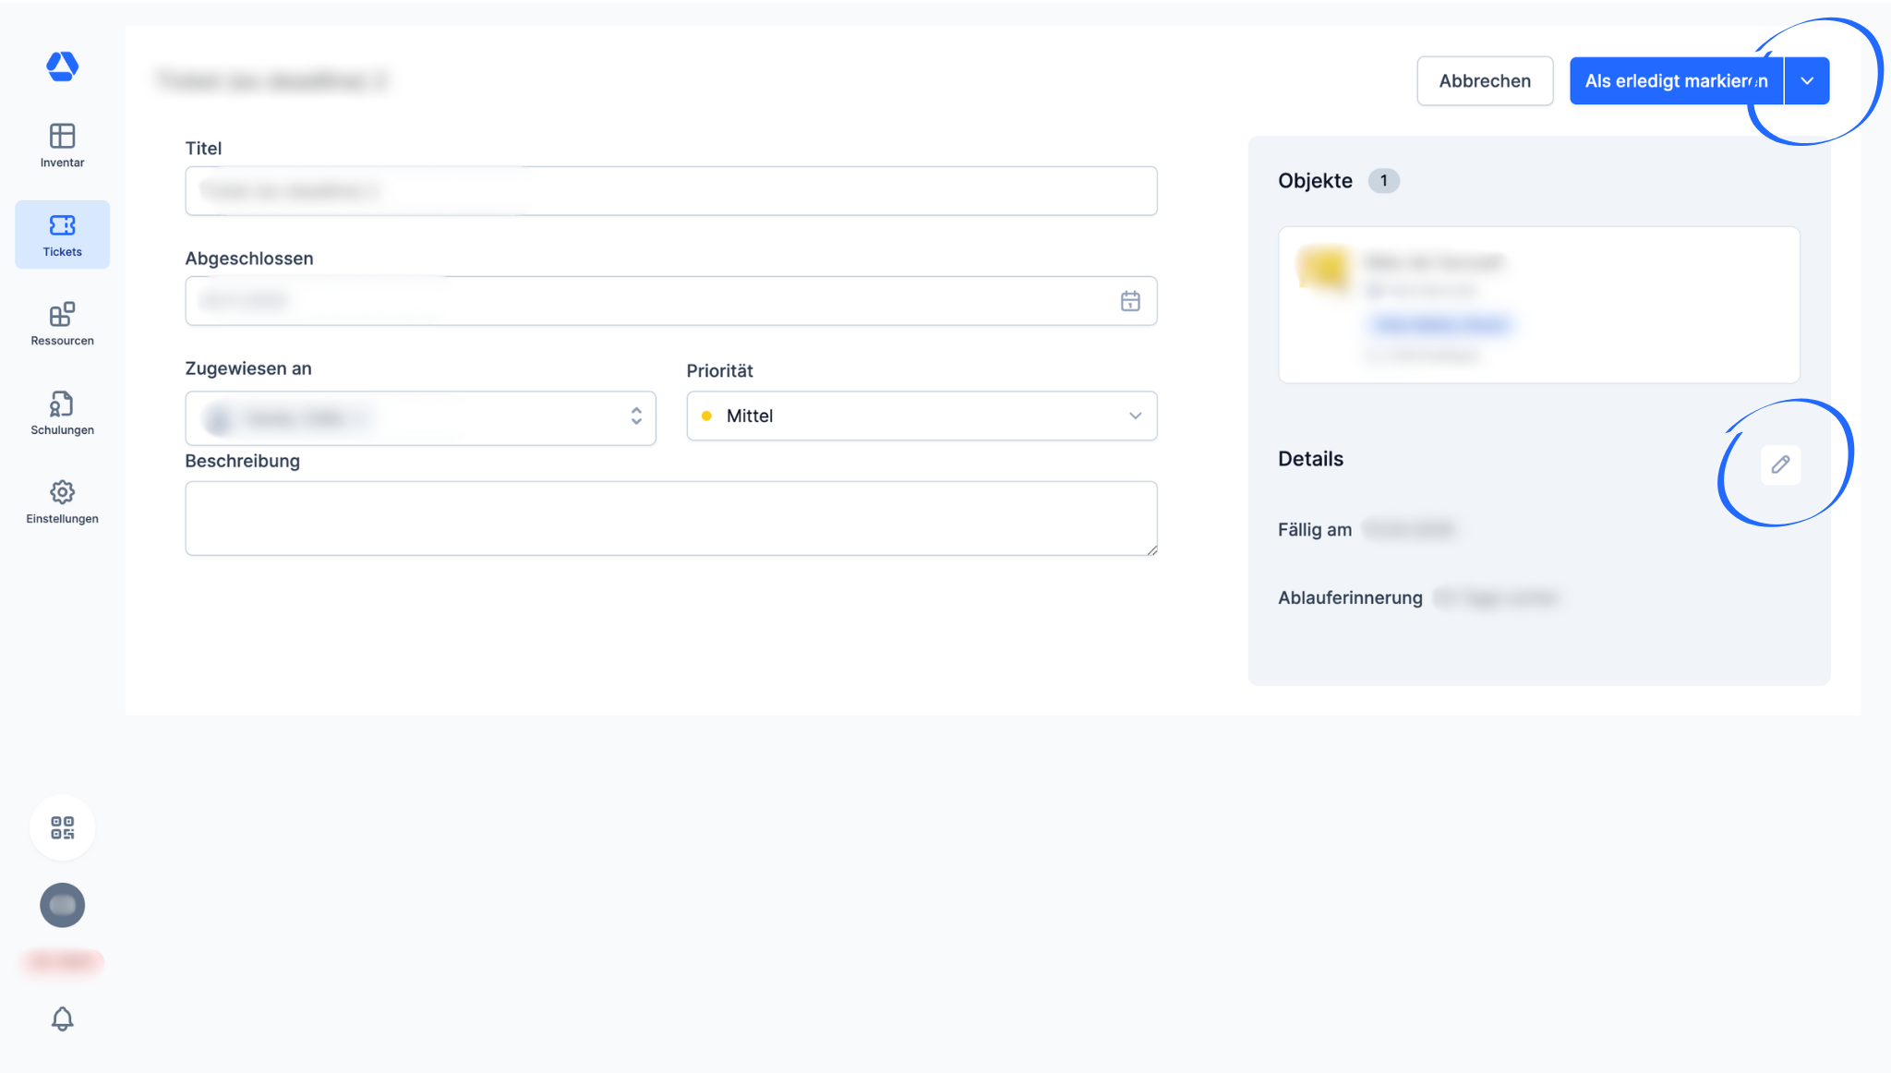The height and width of the screenshot is (1073, 1891).
Task: Open the Schulungen section
Action: (x=62, y=413)
